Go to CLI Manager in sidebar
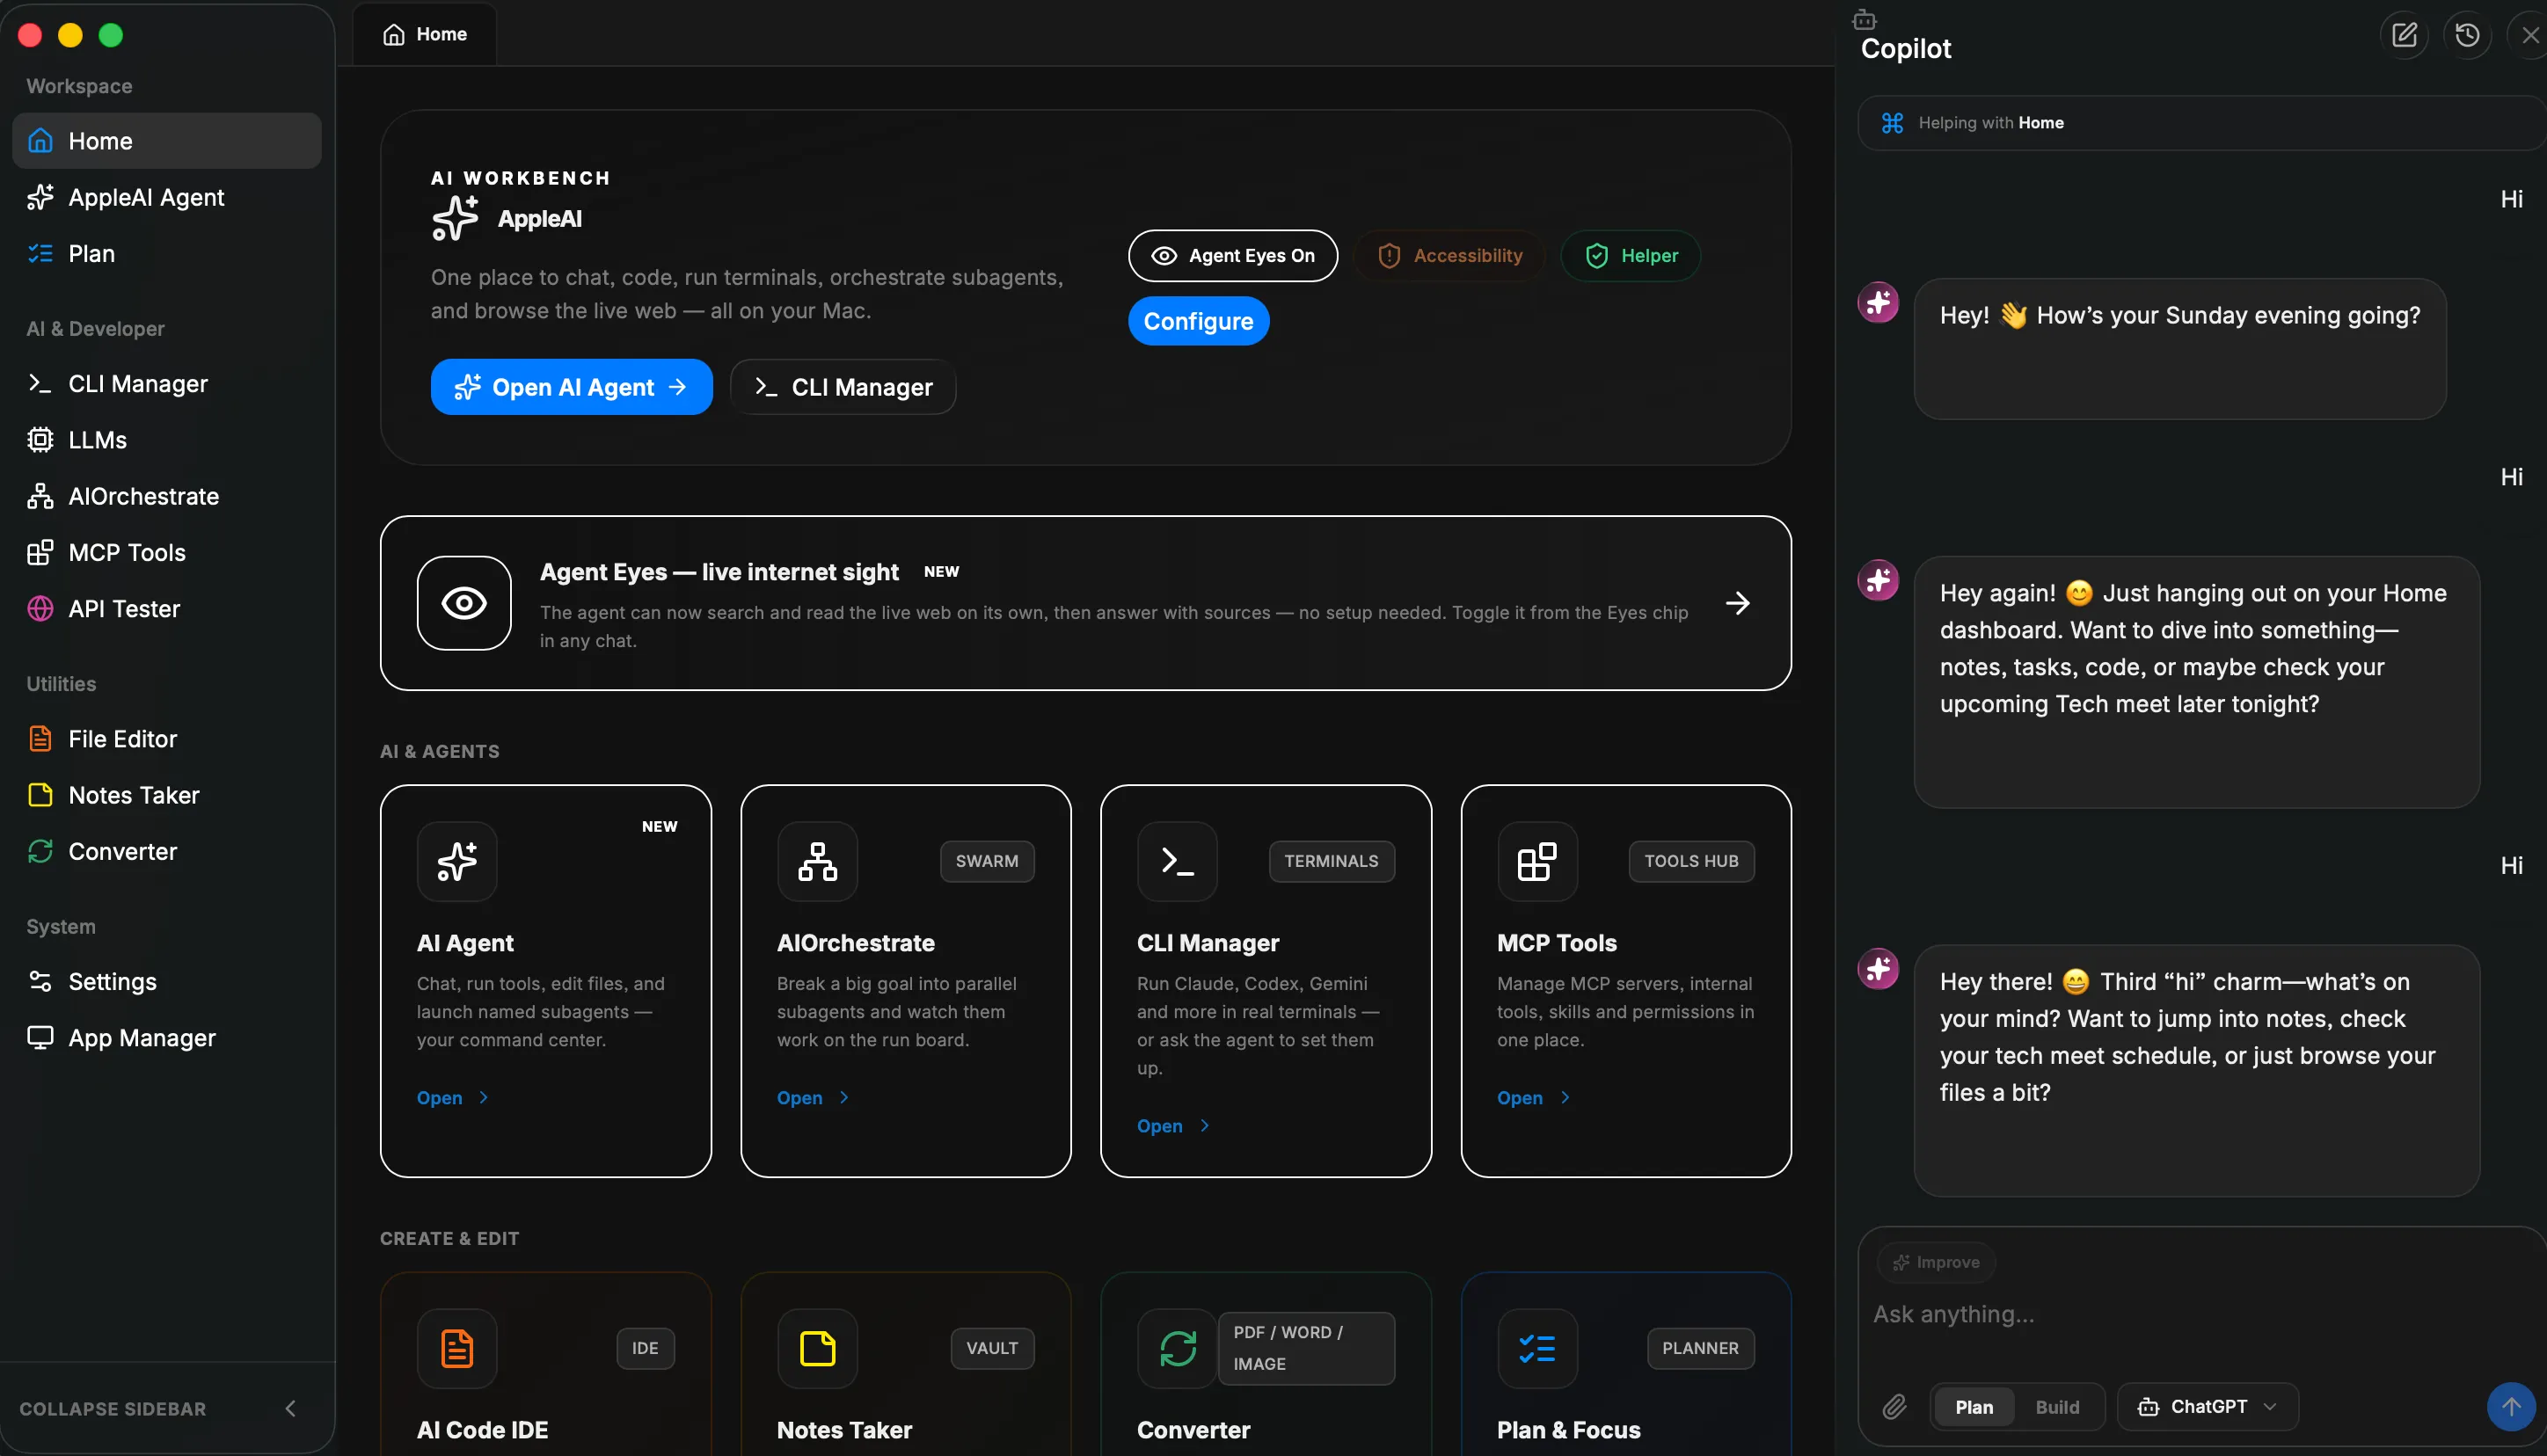This screenshot has height=1456, width=2547. tap(167, 384)
